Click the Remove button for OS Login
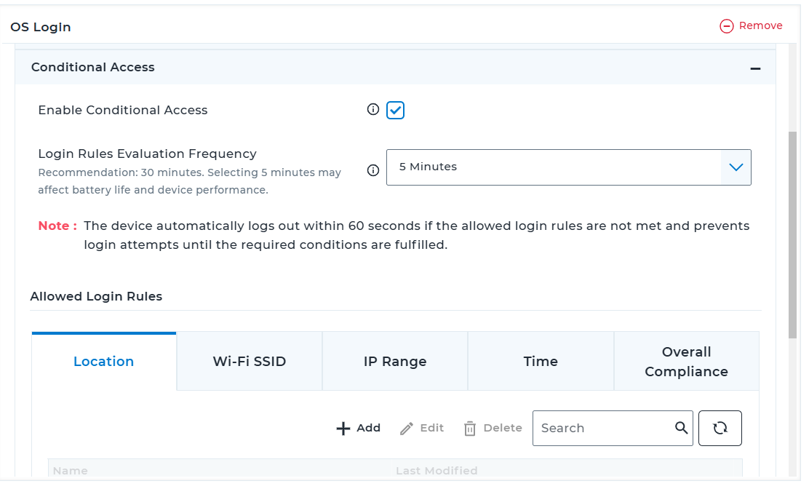The height and width of the screenshot is (489, 809). point(751,26)
